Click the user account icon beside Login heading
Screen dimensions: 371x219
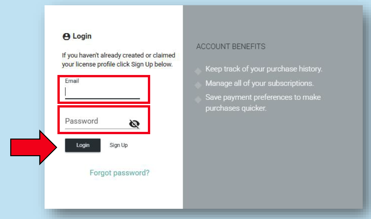(66, 36)
